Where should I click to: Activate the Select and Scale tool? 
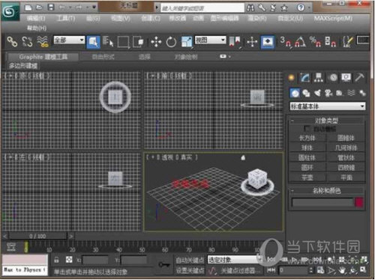tap(187, 42)
